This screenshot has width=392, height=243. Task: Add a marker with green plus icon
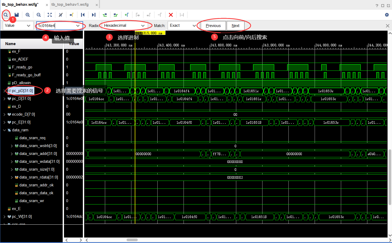127,15
